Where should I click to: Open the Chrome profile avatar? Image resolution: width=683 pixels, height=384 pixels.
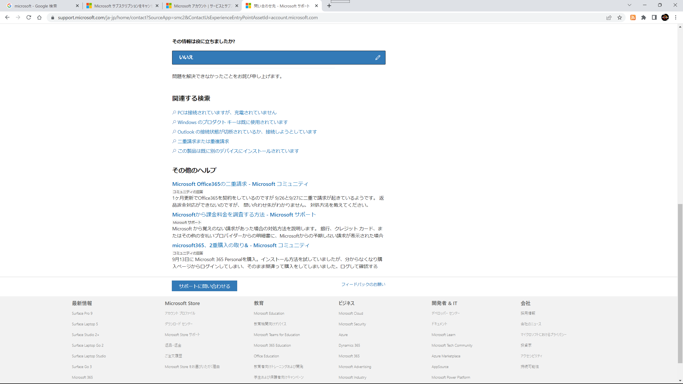pyautogui.click(x=665, y=18)
